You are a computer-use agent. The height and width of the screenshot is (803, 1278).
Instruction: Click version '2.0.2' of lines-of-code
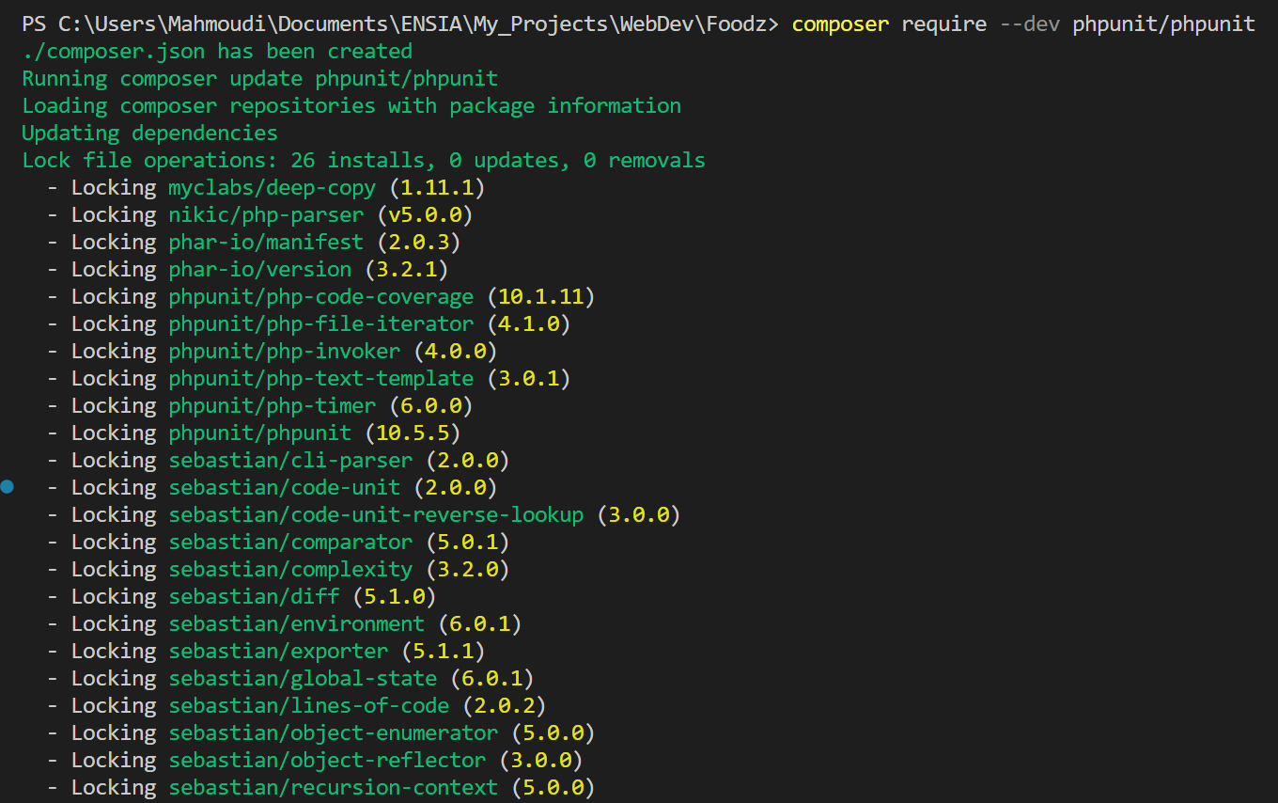point(504,705)
